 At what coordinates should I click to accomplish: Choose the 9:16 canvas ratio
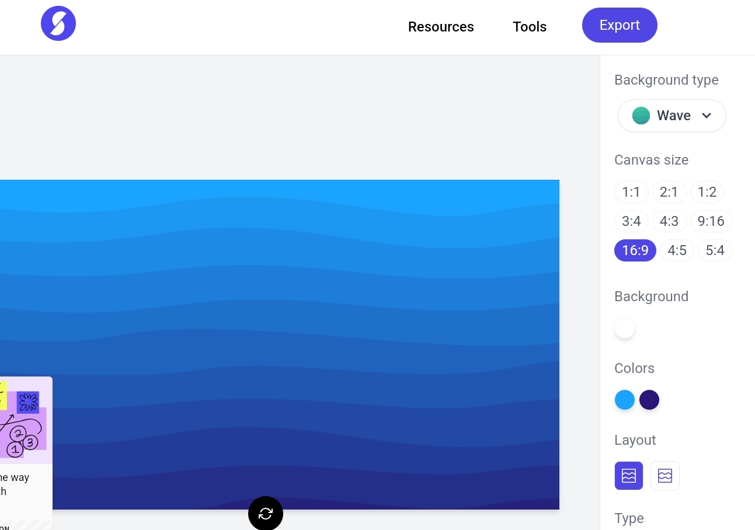pos(711,221)
